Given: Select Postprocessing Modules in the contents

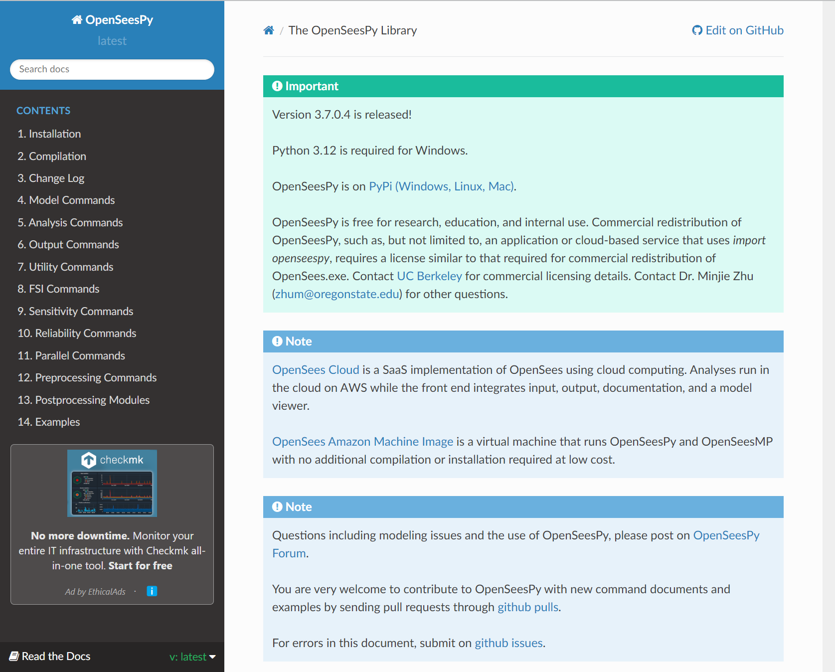Looking at the screenshot, I should [x=84, y=400].
